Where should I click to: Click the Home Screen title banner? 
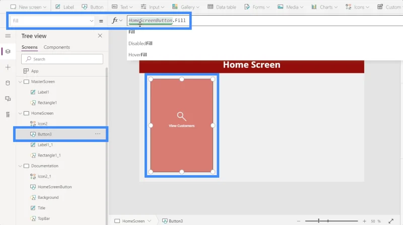pyautogui.click(x=251, y=66)
